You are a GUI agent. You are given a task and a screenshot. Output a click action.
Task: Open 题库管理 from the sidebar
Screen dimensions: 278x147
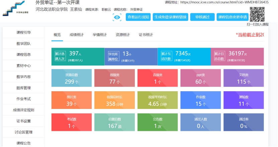tap(23, 88)
